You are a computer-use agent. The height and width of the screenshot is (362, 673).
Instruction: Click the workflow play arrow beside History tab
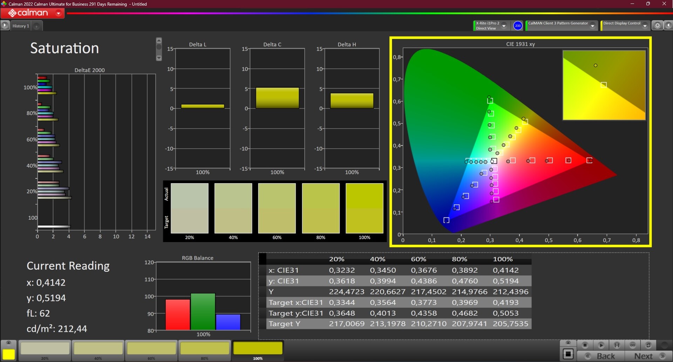point(5,26)
